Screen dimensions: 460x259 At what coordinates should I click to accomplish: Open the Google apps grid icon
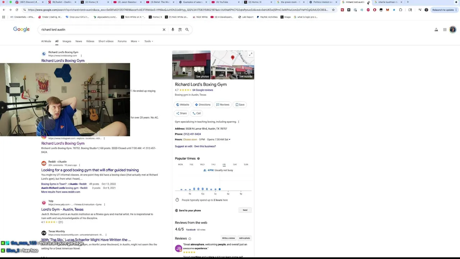445,29
